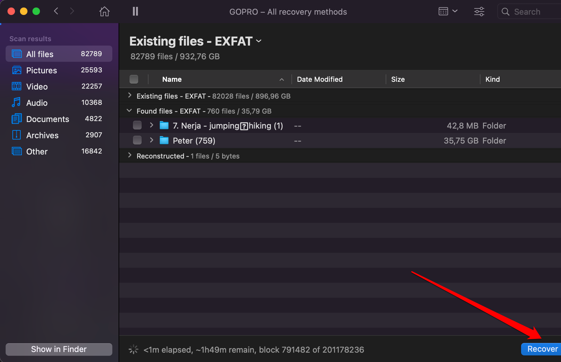The width and height of the screenshot is (561, 362).
Task: Navigate forward with right arrow
Action: 72,11
